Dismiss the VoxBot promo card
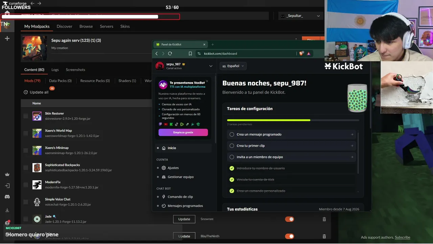The image size is (433, 244). click(207, 81)
